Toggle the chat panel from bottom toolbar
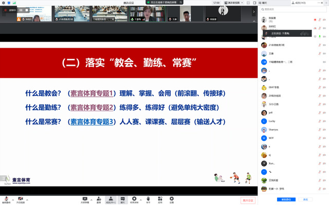This screenshot has height=205, width=329. click(122, 198)
